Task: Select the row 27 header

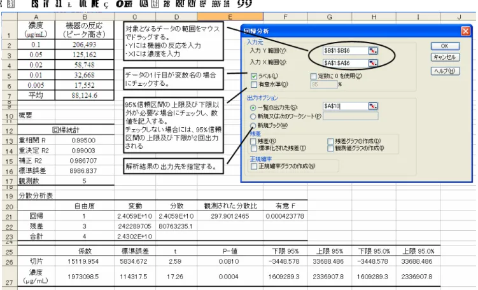Action: tap(10, 276)
